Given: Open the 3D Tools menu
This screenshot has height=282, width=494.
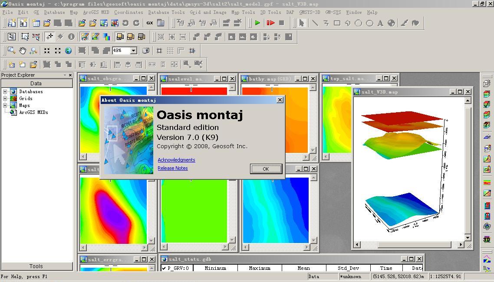Looking at the screenshot, I should 270,12.
